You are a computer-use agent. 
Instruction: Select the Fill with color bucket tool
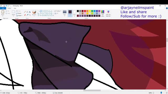tap(27, 12)
